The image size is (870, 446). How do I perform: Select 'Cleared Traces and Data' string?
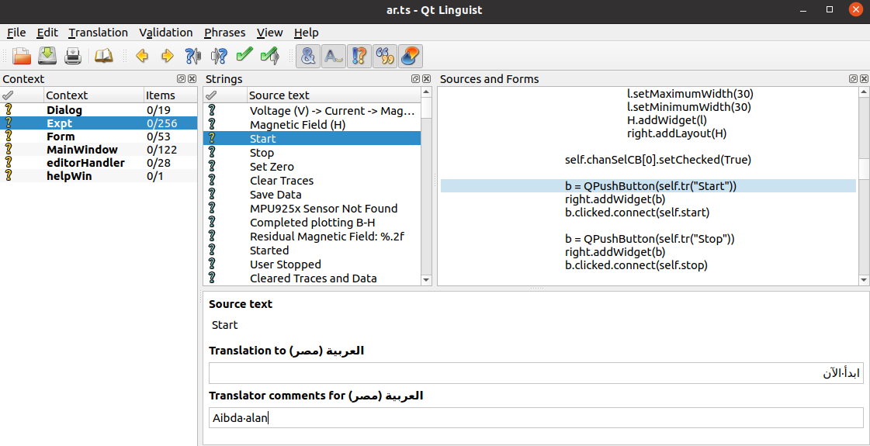click(x=312, y=278)
